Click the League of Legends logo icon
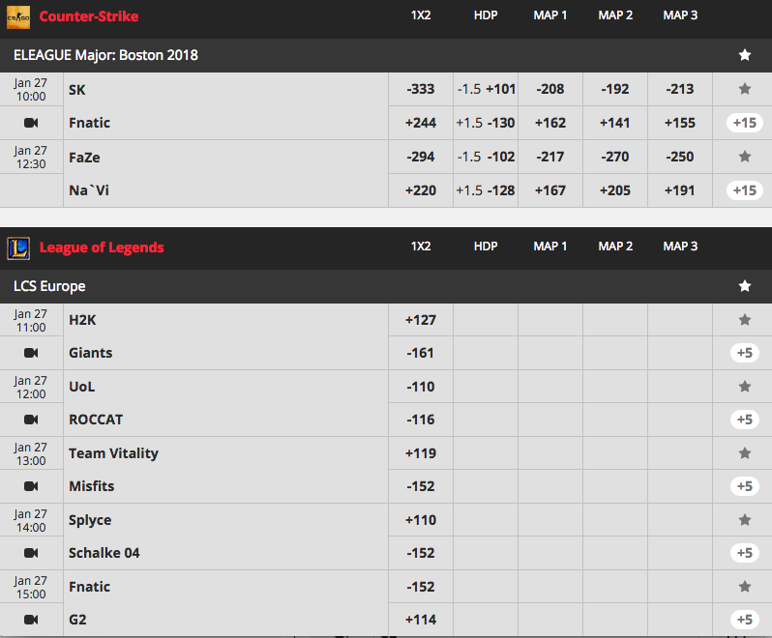The height and width of the screenshot is (638, 772). (18, 247)
